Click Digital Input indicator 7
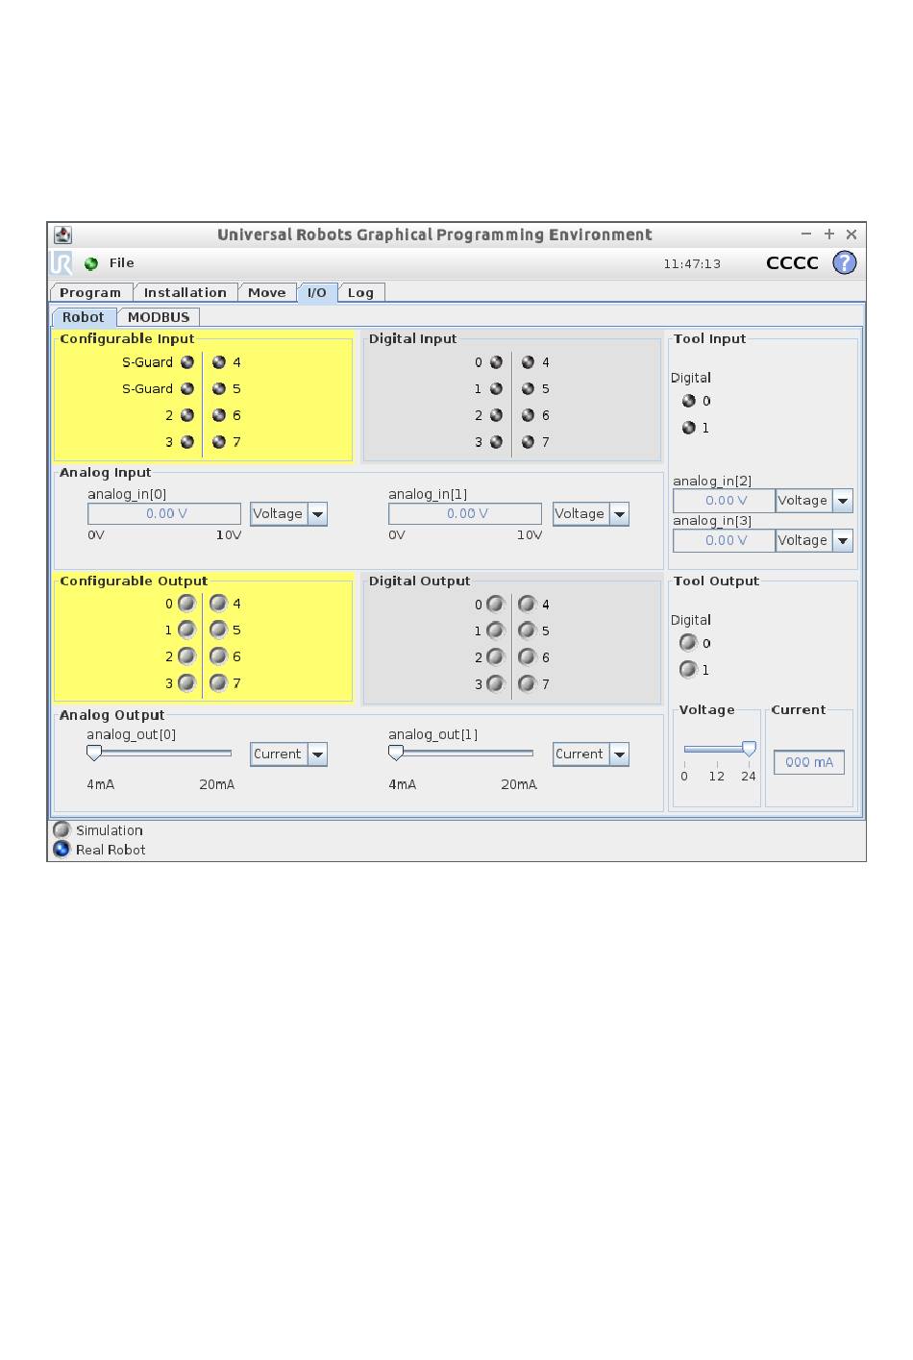 528,442
